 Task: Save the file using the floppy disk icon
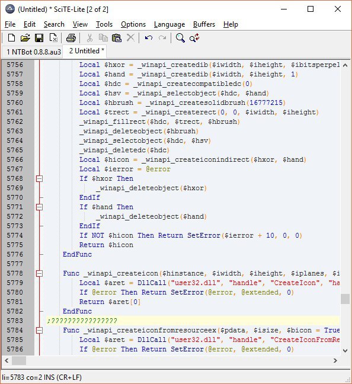[39, 38]
